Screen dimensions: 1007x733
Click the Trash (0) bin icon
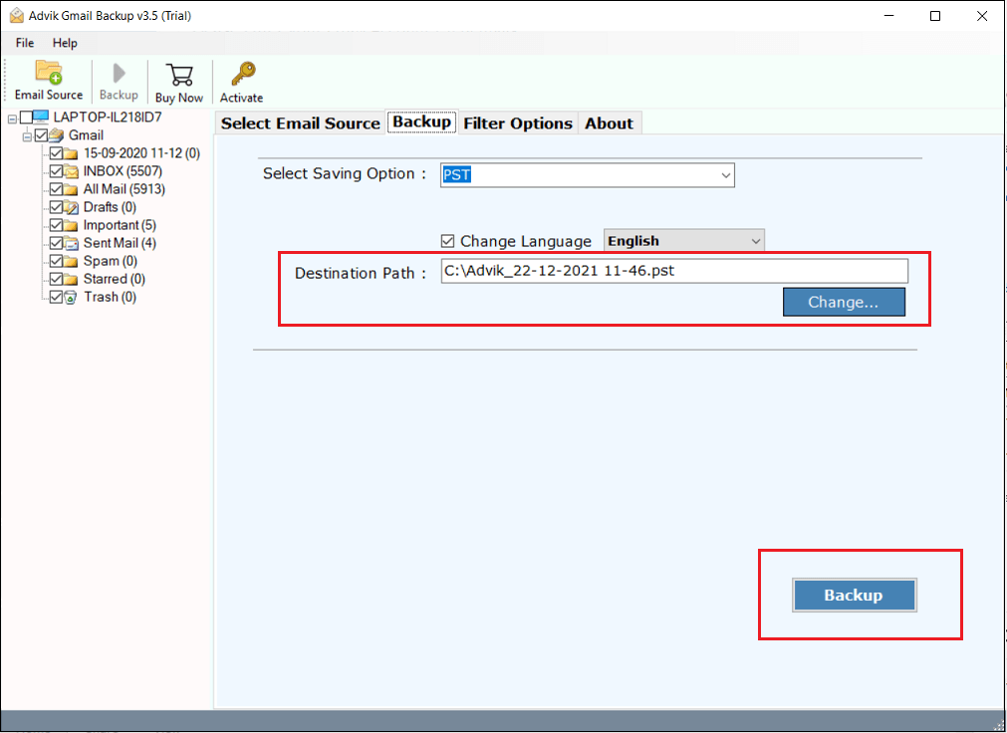tap(72, 298)
